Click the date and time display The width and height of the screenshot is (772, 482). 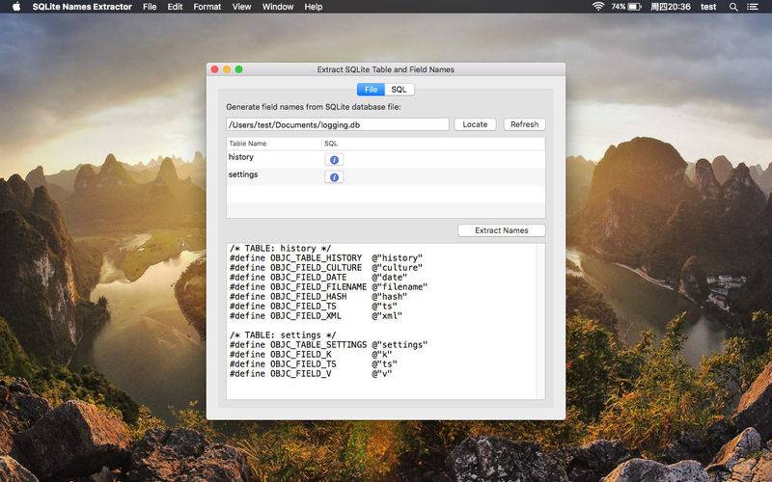tap(671, 7)
